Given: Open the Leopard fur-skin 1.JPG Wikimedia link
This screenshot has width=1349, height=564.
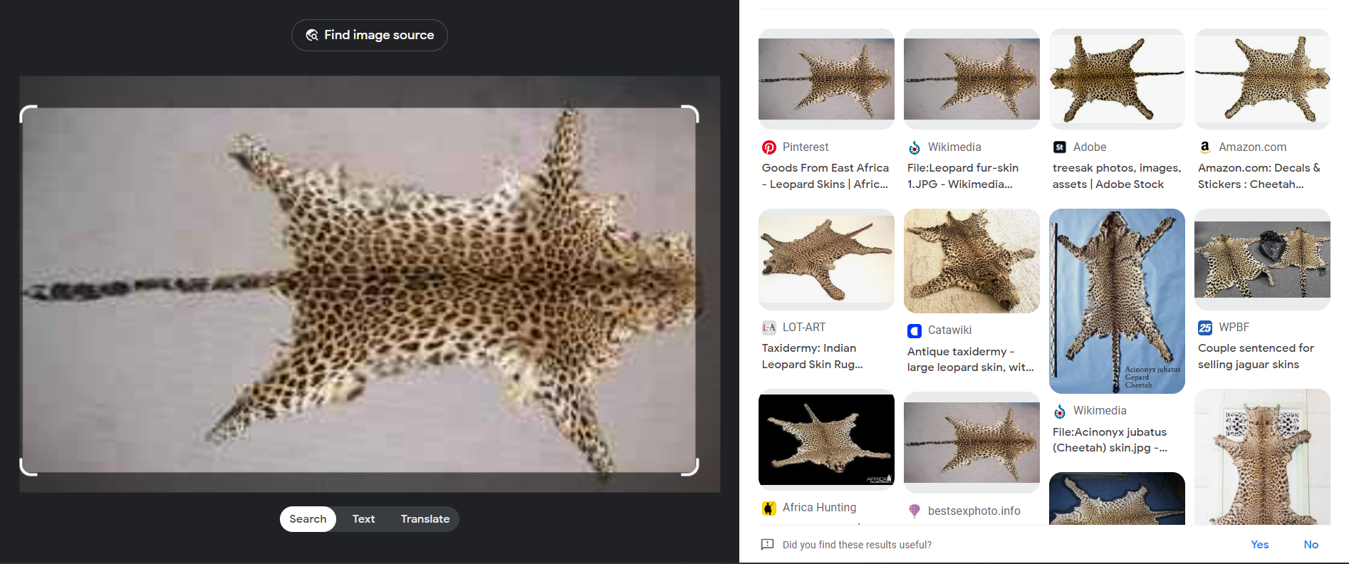Looking at the screenshot, I should pyautogui.click(x=962, y=176).
